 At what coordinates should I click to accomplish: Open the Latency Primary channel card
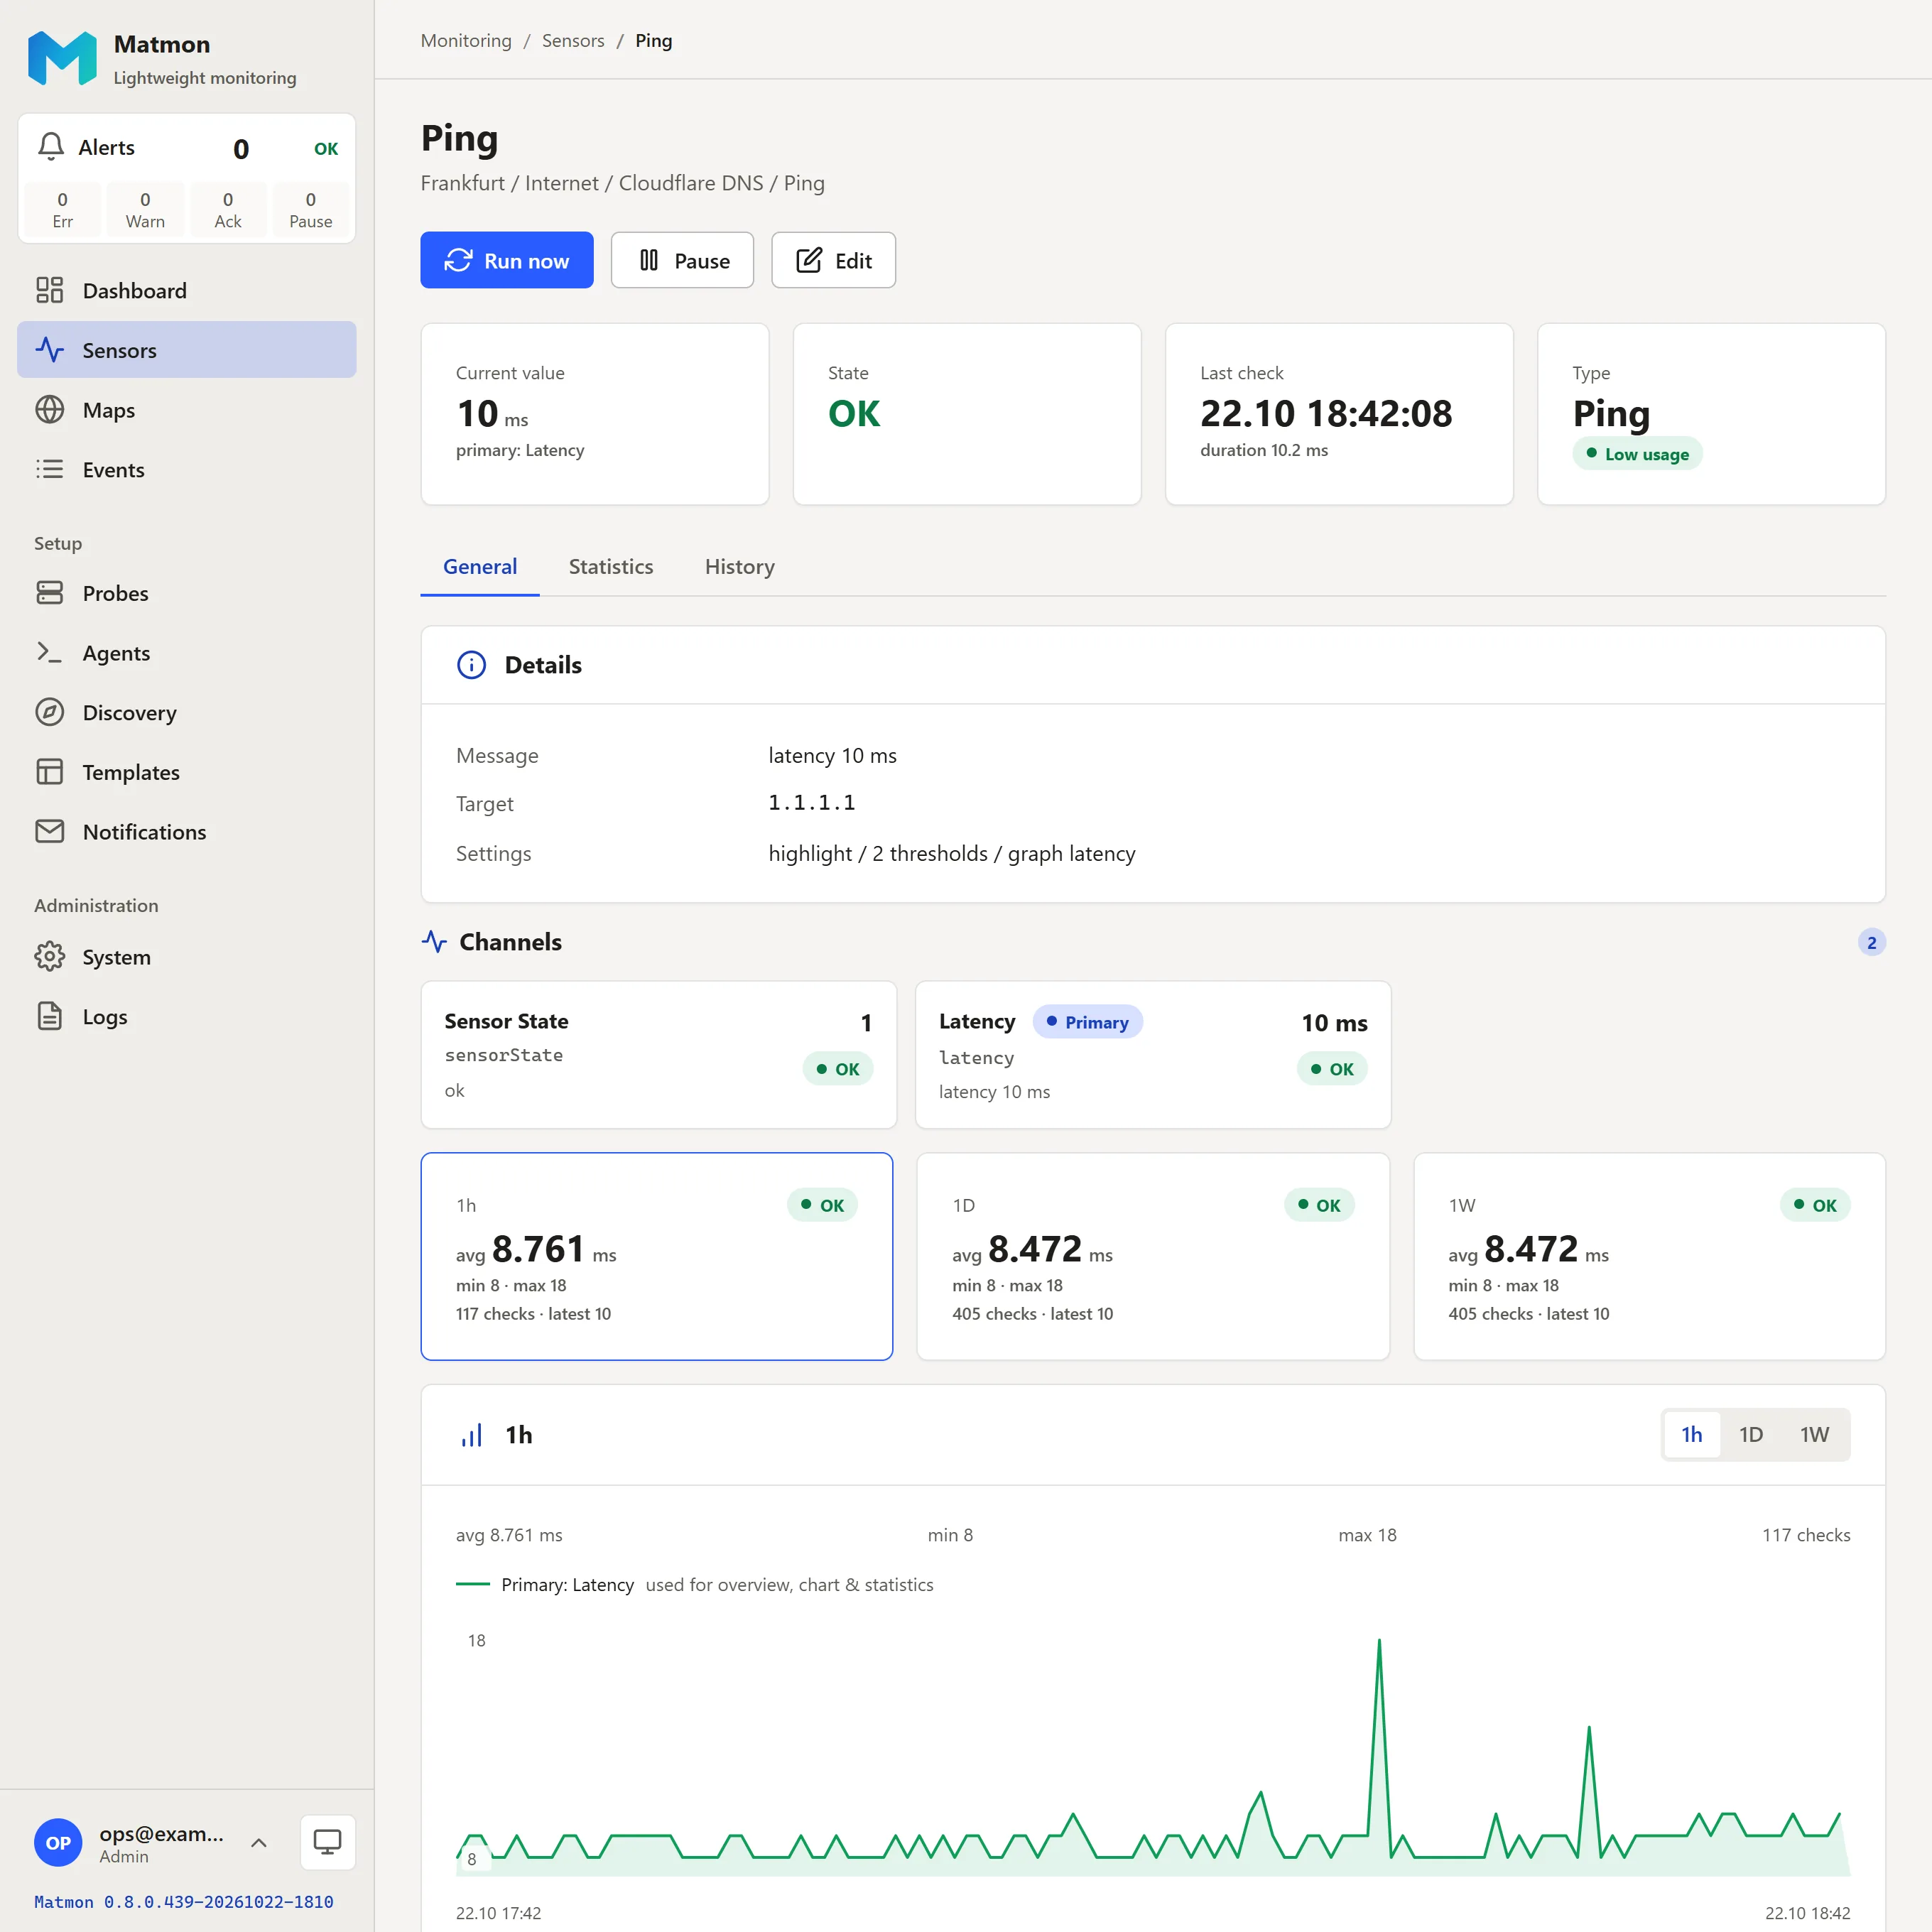pyautogui.click(x=1152, y=1054)
